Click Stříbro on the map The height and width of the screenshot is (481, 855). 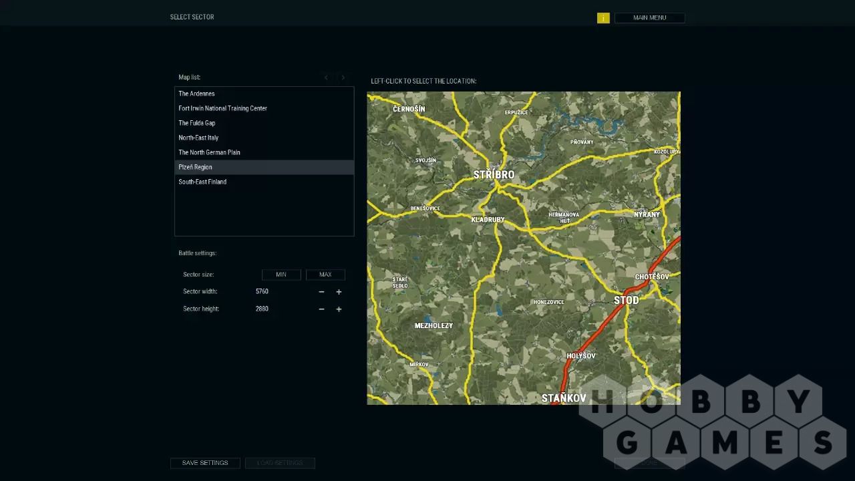494,175
